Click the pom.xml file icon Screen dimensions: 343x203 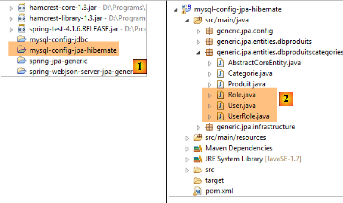[x=198, y=191]
